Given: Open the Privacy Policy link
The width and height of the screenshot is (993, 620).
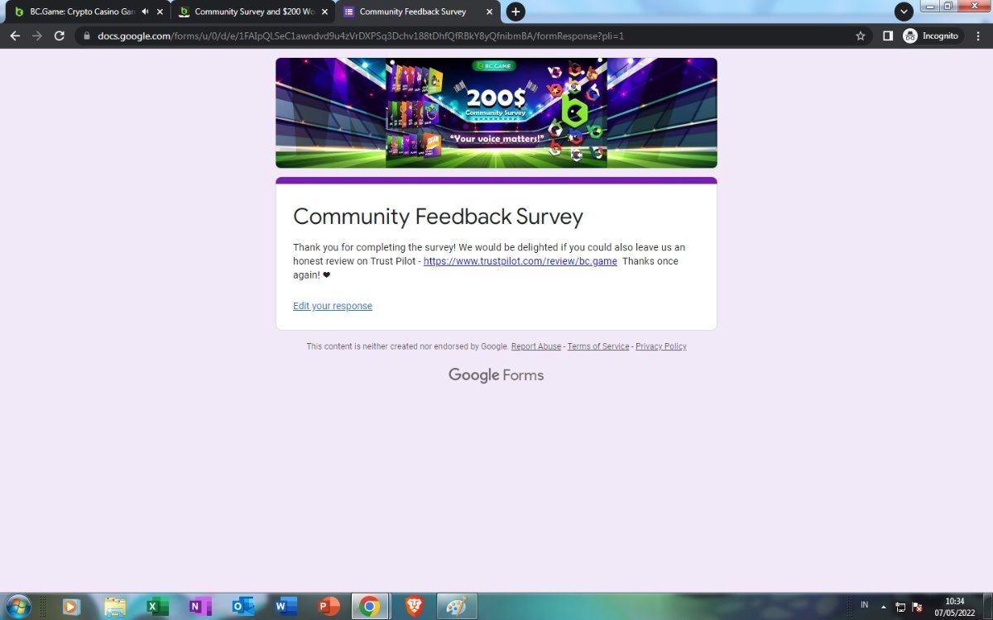Looking at the screenshot, I should tap(660, 346).
